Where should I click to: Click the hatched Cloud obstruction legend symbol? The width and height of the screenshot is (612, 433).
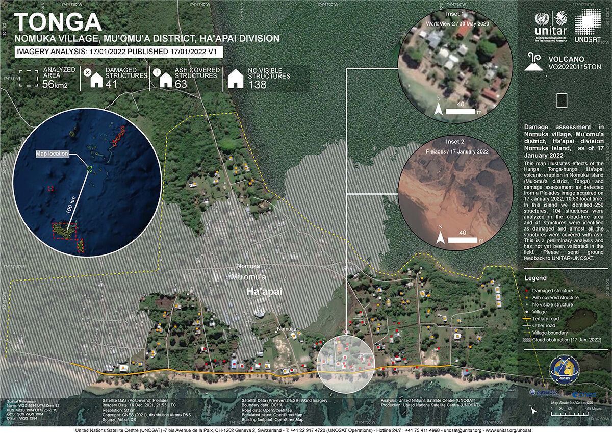[527, 340]
